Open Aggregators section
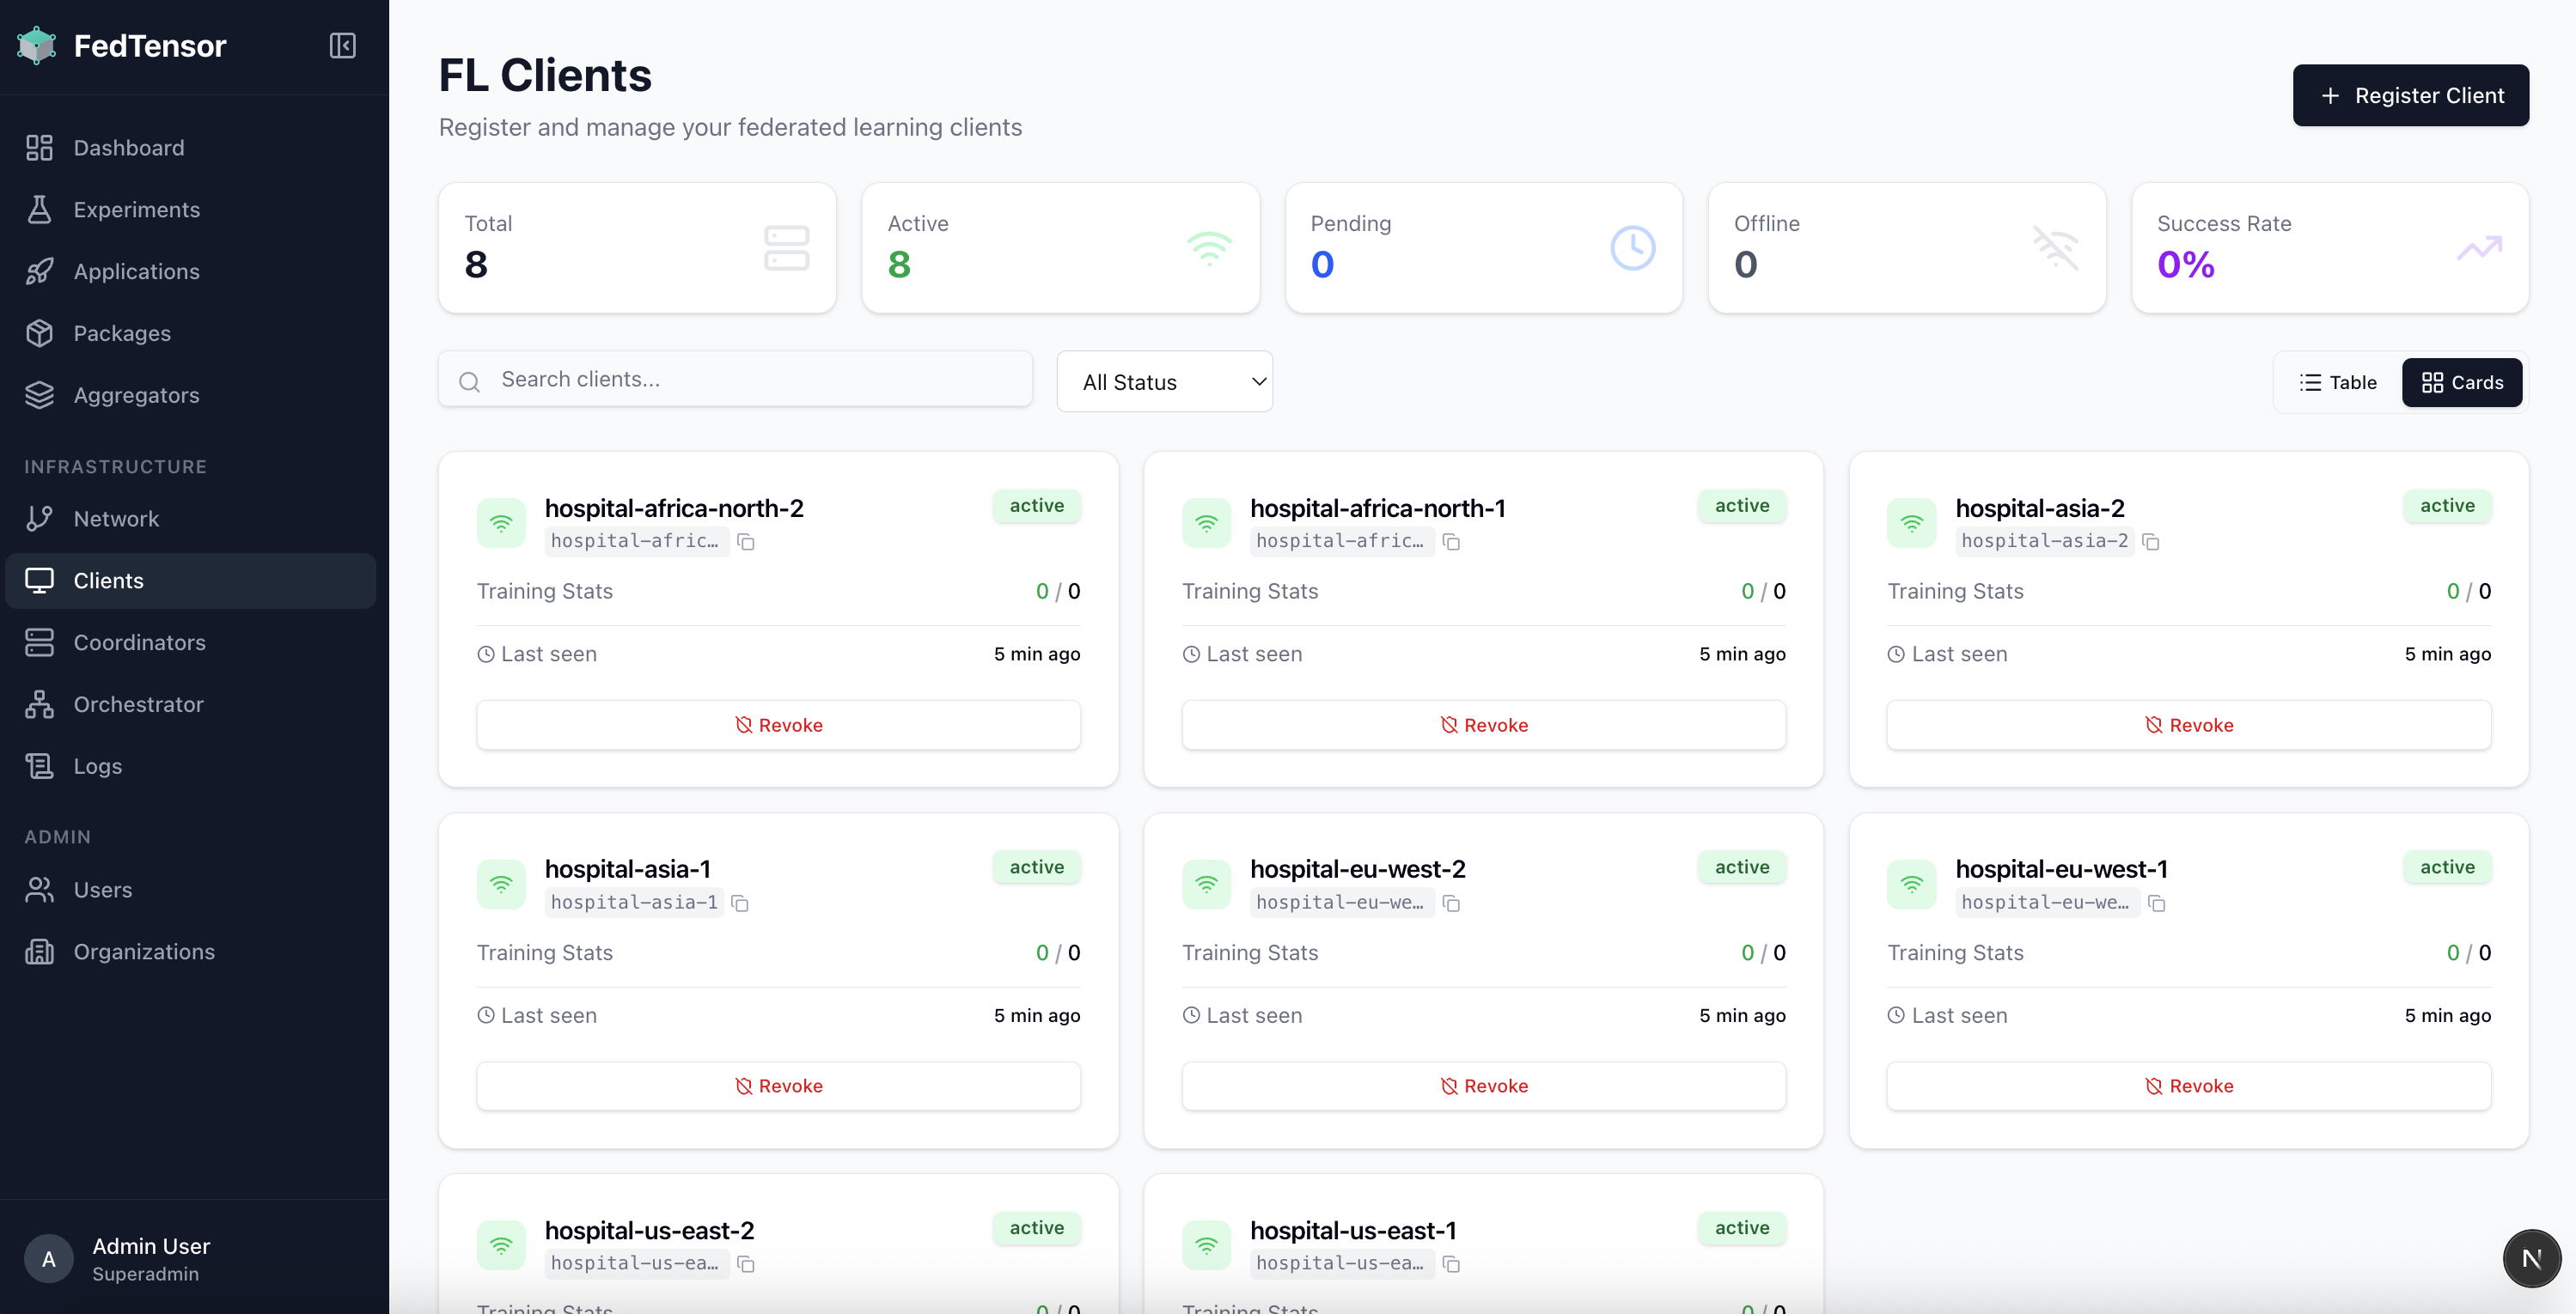This screenshot has width=2576, height=1314. coord(136,396)
